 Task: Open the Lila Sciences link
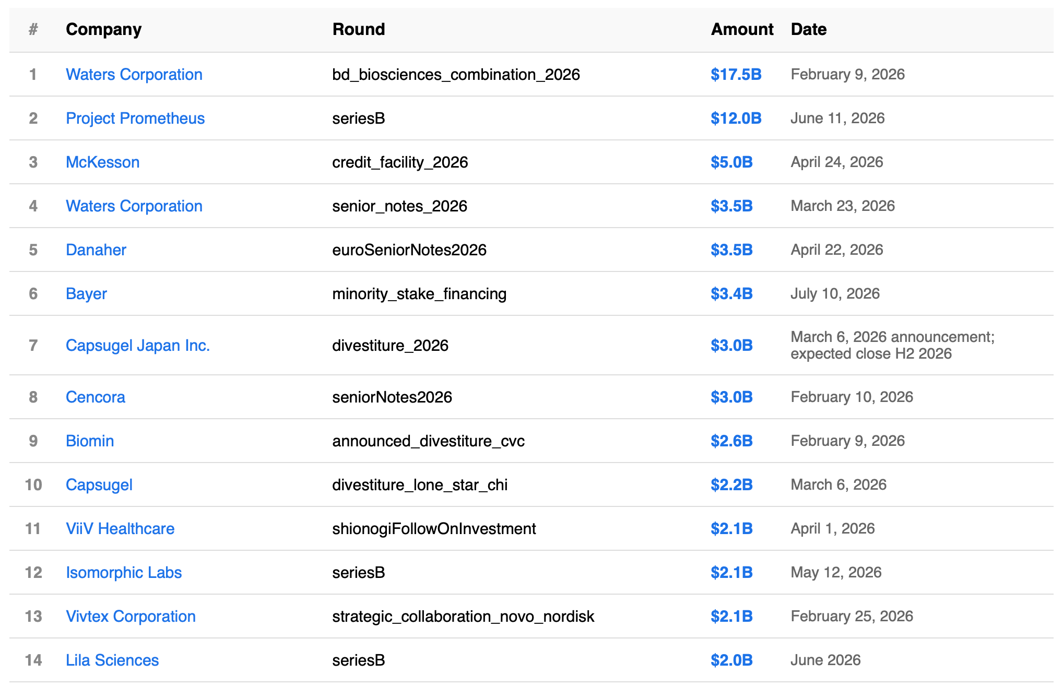[x=112, y=660]
